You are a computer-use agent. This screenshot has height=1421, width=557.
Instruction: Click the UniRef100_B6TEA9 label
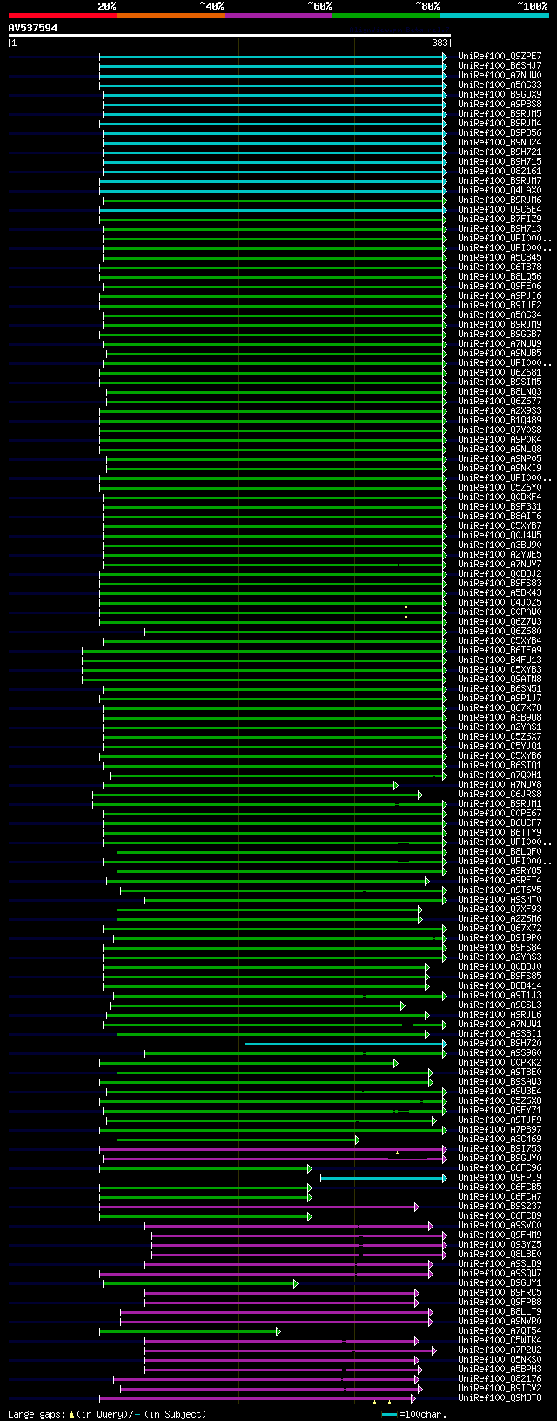(500, 650)
